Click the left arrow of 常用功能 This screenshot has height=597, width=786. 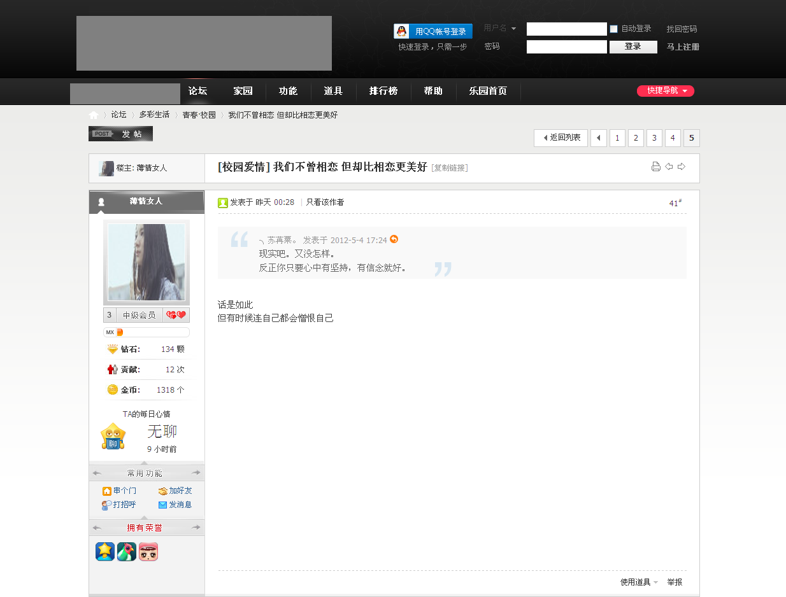97,473
